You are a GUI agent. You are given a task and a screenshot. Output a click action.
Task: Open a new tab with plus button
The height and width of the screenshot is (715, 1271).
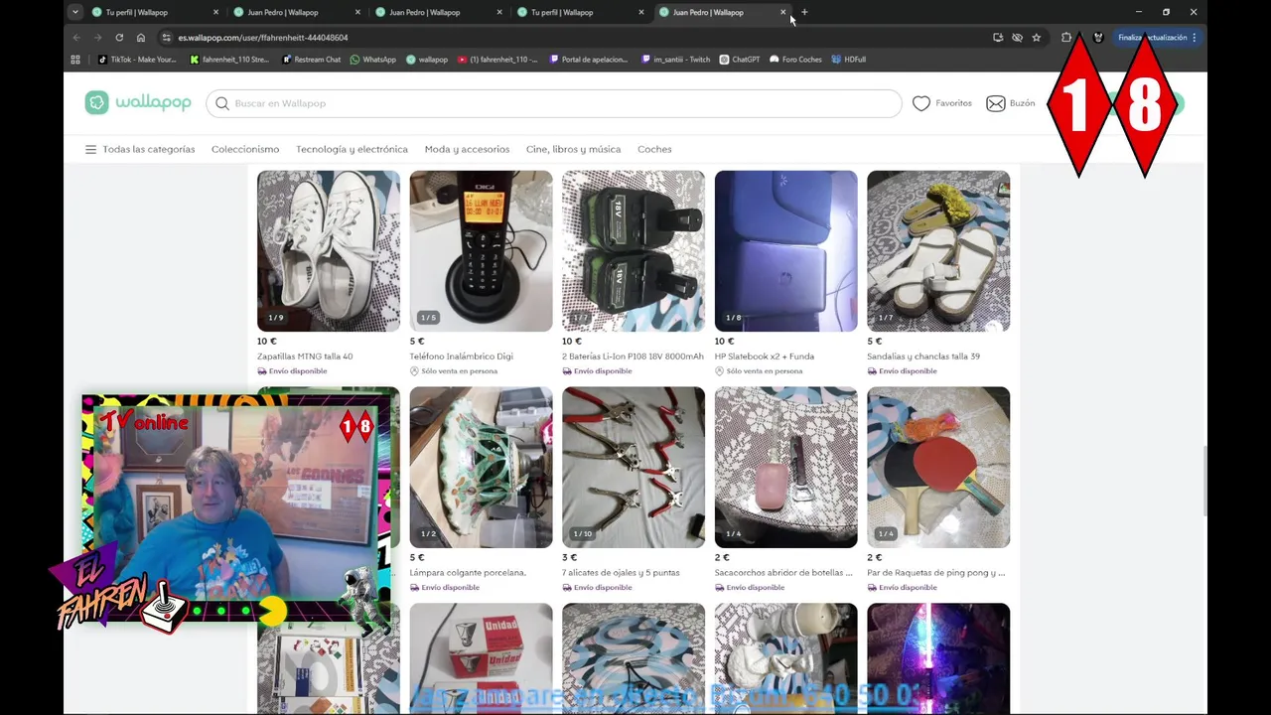click(804, 12)
